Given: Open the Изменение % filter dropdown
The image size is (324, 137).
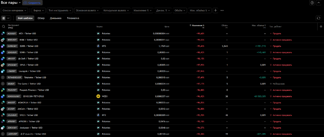Looking at the screenshot, I should tap(143, 10).
